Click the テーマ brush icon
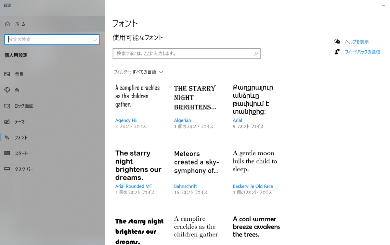The width and height of the screenshot is (390, 245). (7, 122)
